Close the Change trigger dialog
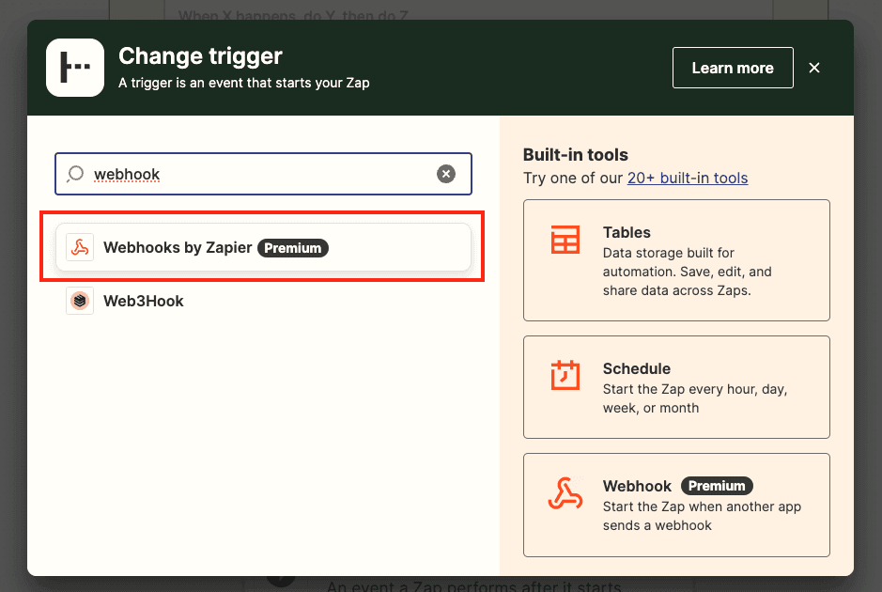Viewport: 882px width, 592px height. (x=814, y=68)
